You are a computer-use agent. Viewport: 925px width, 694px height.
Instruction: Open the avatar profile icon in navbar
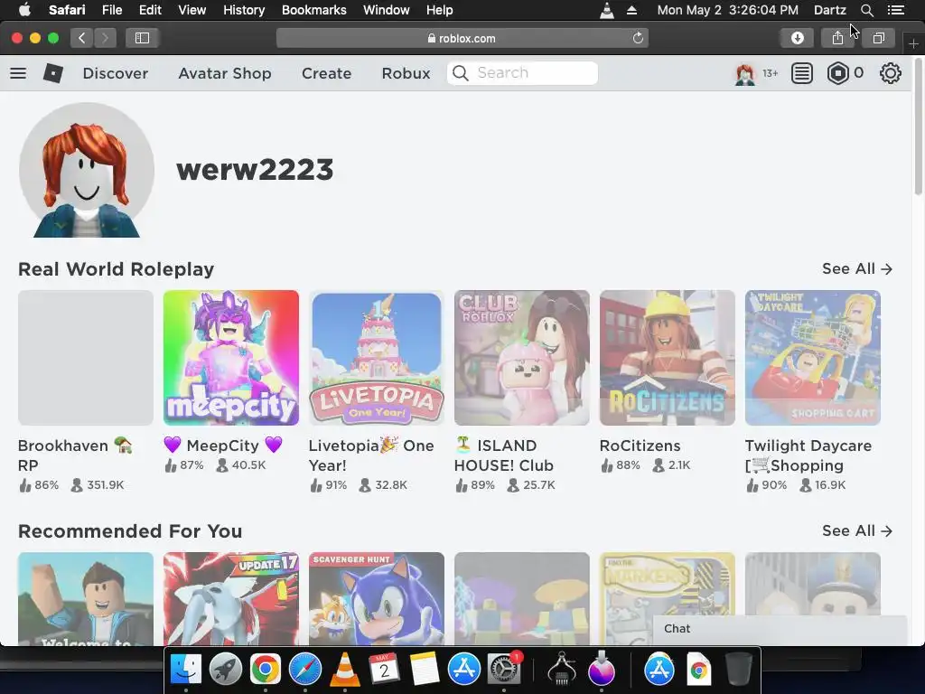click(x=745, y=74)
